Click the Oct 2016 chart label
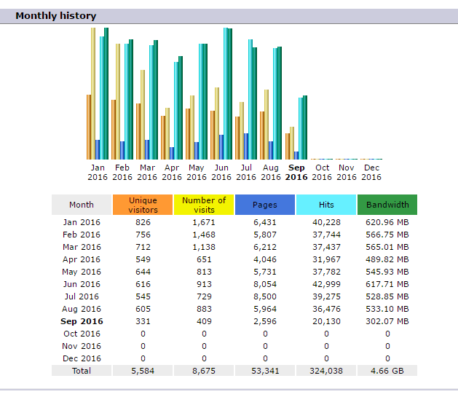Screen dimensions: 458x397 tap(322, 173)
